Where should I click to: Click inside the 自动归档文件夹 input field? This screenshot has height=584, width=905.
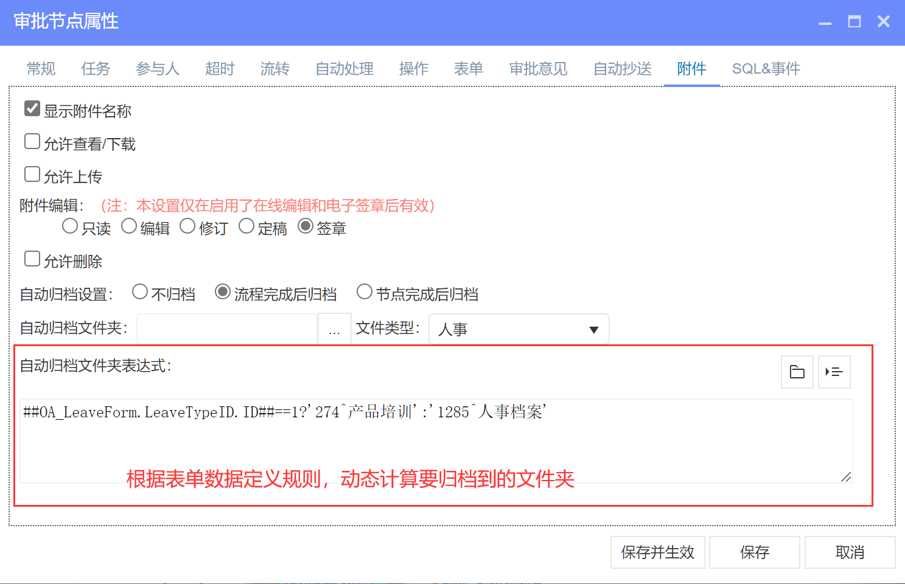[x=227, y=329]
